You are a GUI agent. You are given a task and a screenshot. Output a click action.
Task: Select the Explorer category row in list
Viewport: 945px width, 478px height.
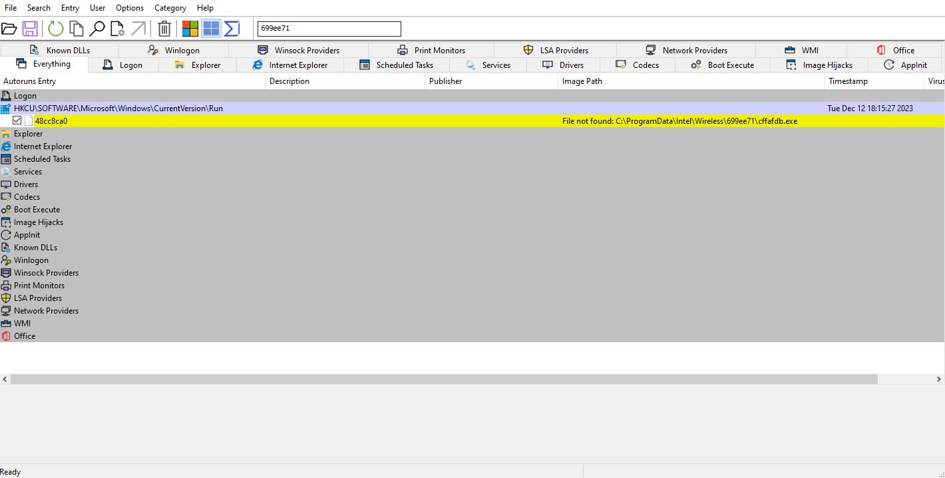click(472, 133)
